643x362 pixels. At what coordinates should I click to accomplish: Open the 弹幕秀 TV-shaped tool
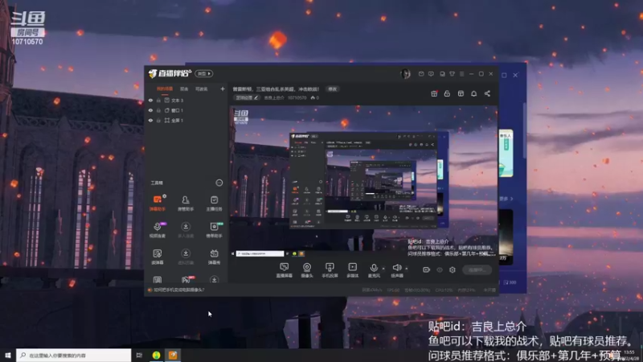(x=214, y=256)
